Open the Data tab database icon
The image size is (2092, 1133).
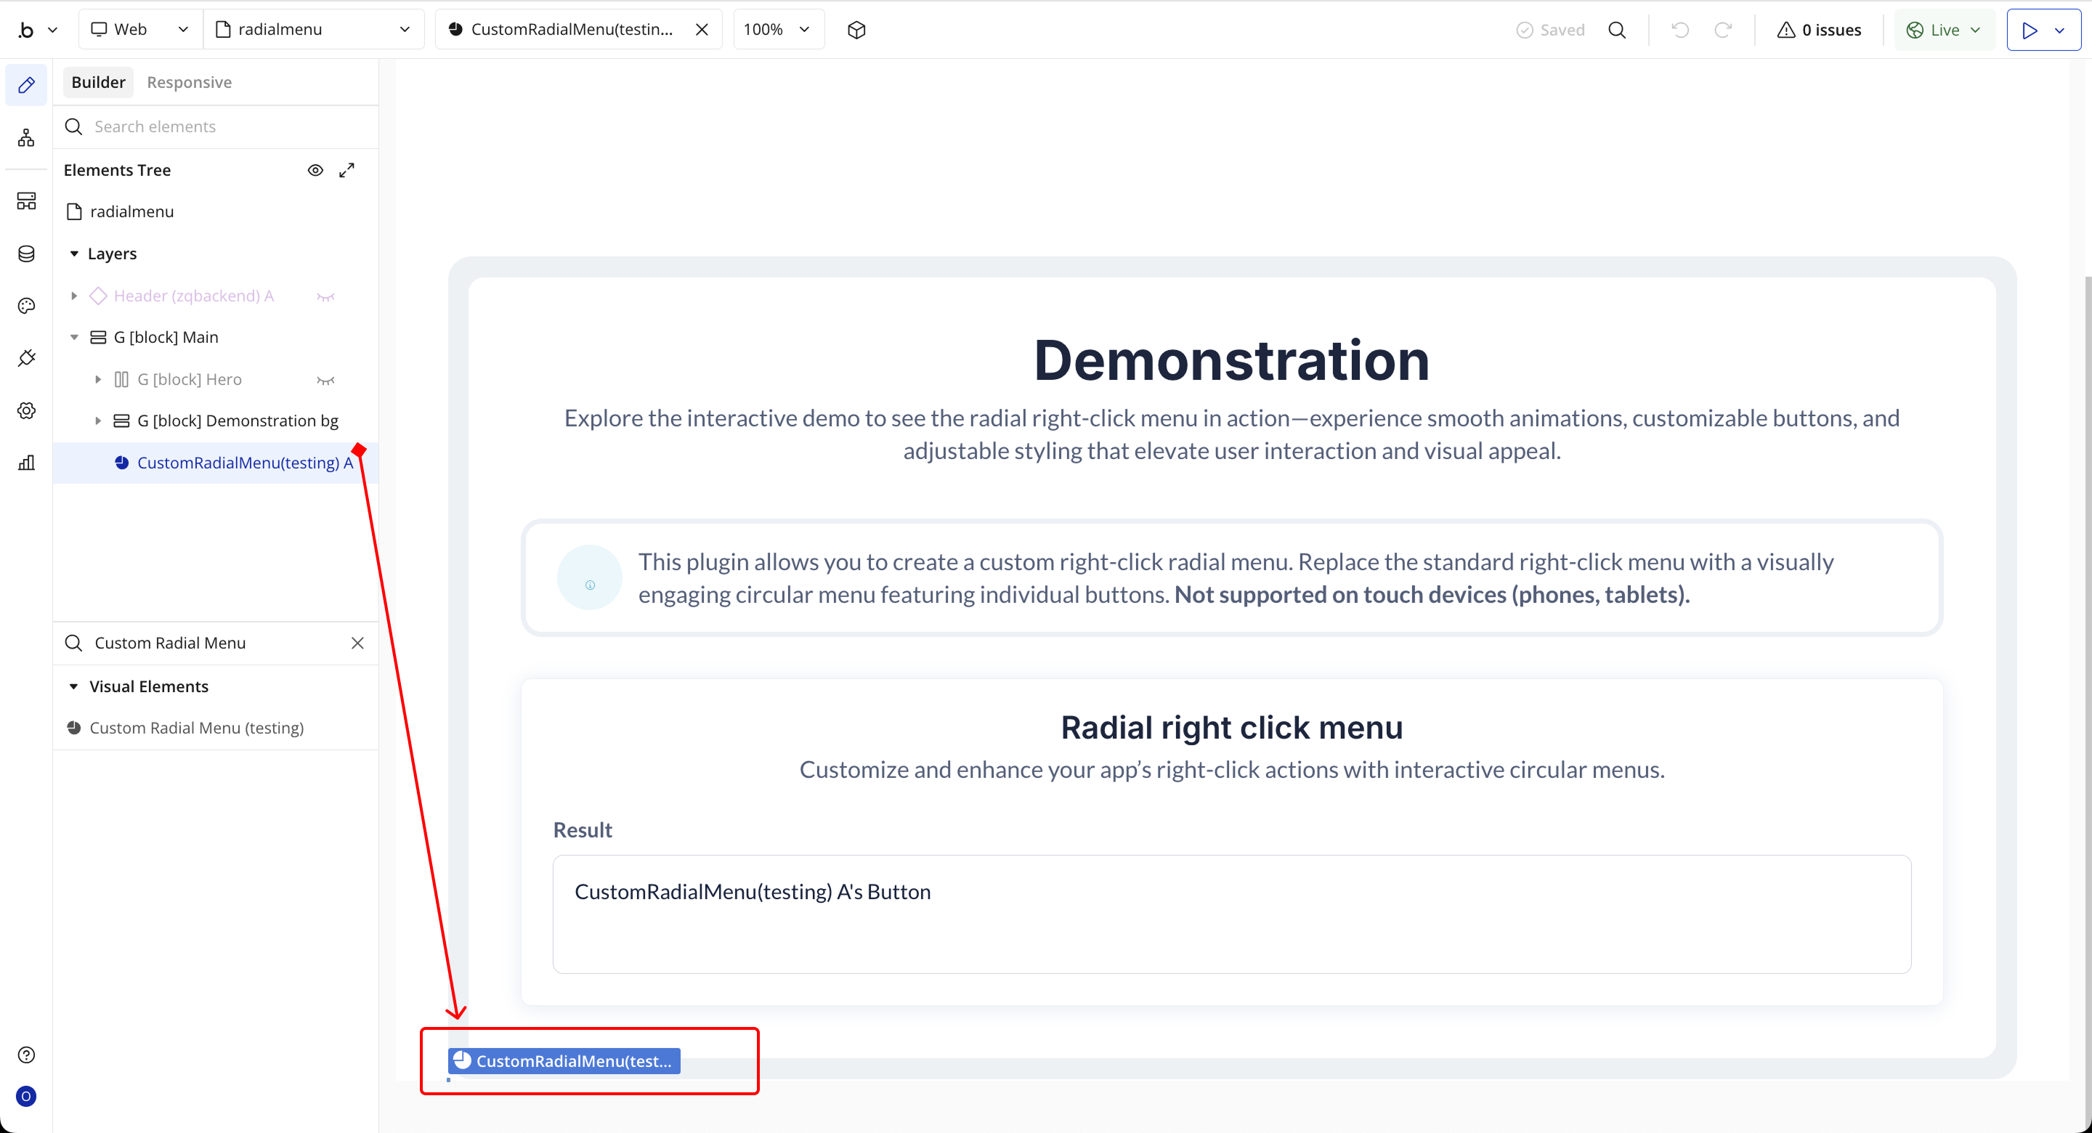coord(26,254)
